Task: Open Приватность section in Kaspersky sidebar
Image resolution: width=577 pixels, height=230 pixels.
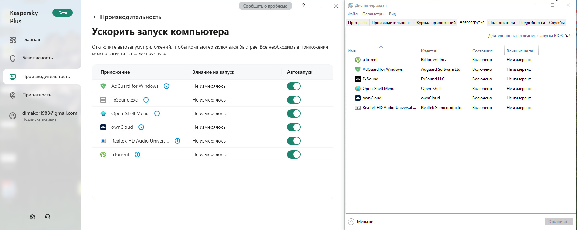Action: [41, 95]
